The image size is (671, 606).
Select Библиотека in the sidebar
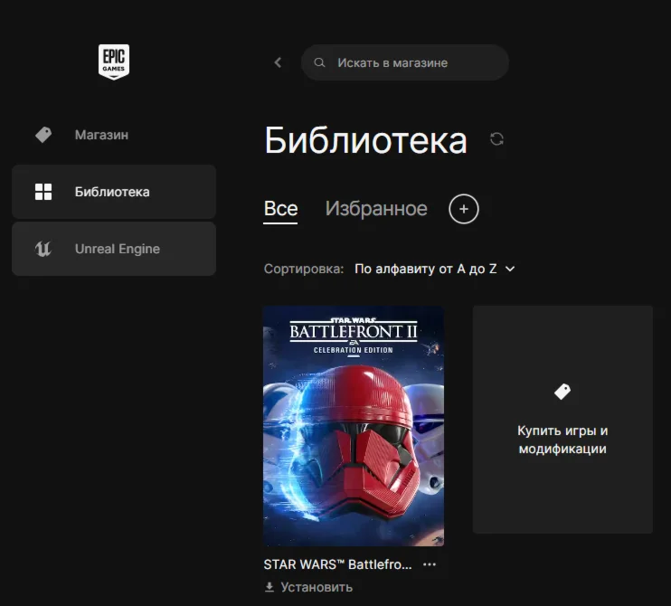(114, 192)
